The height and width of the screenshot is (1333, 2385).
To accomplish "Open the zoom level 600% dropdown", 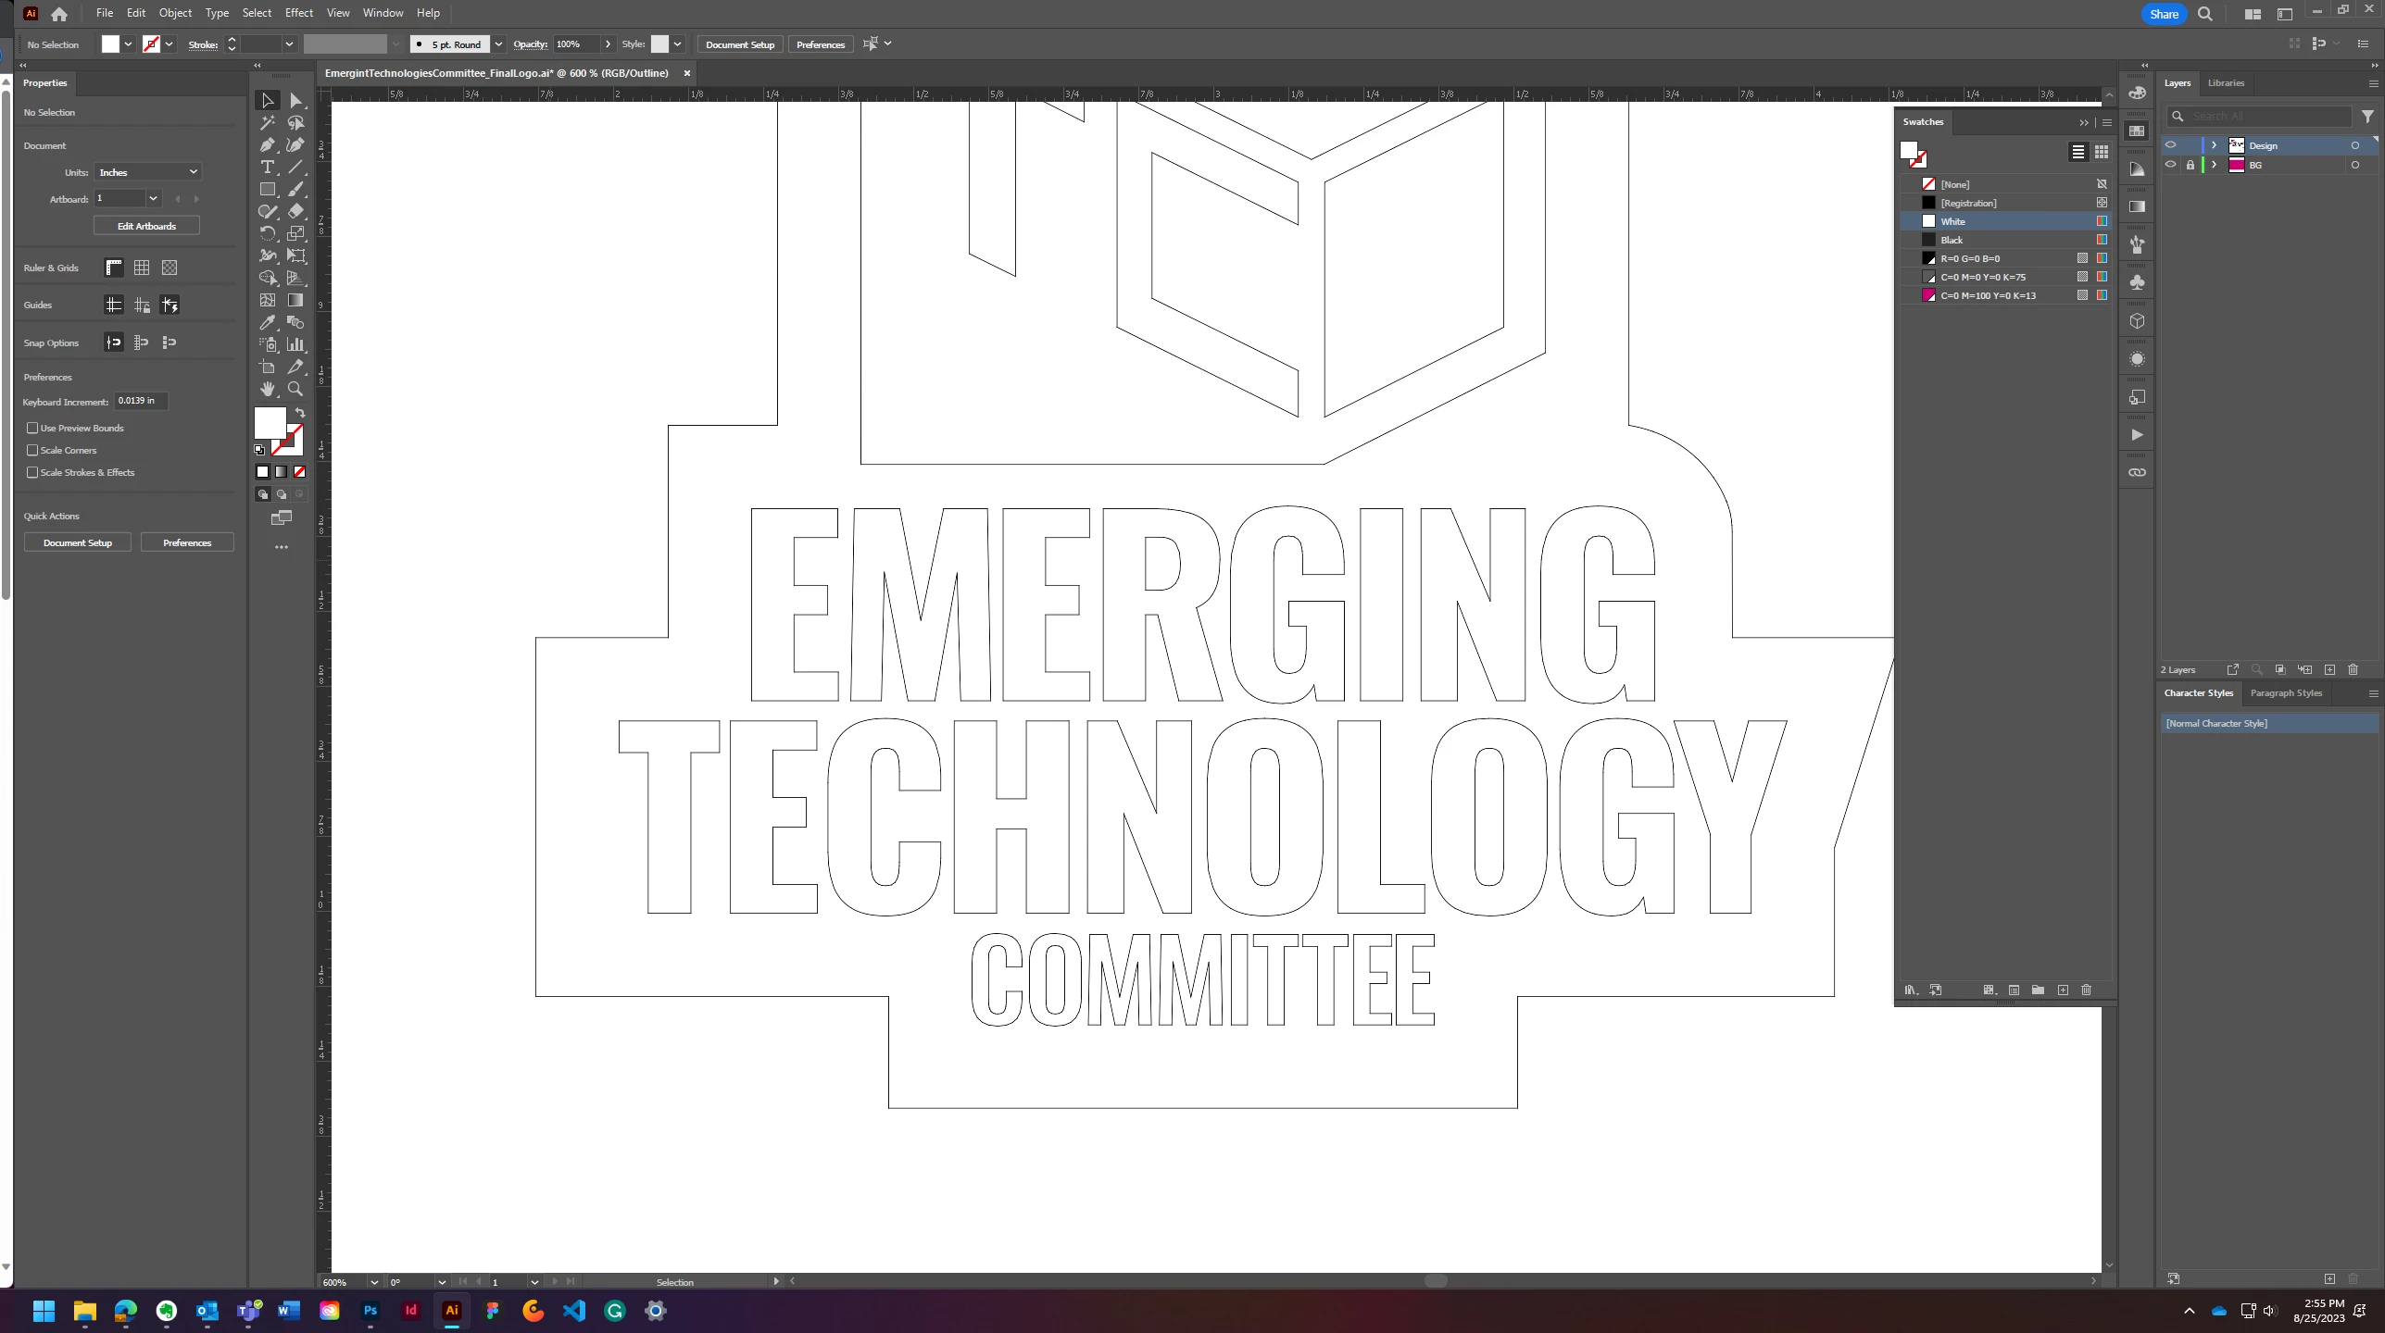I will (374, 1282).
